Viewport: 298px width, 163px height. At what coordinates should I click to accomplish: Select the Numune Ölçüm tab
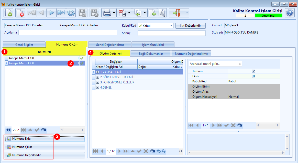click(x=67, y=44)
